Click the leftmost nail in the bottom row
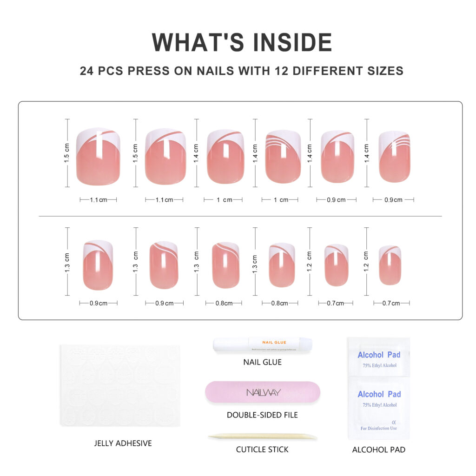Image resolution: width=476 pixels, height=476 pixels. click(x=98, y=265)
